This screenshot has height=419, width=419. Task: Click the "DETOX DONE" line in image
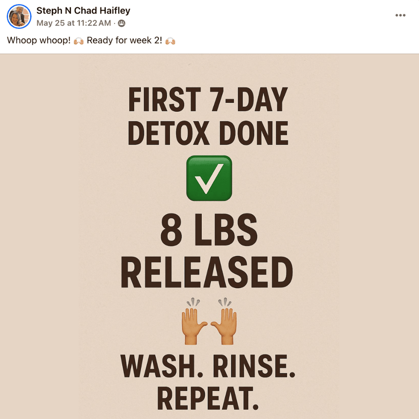pyautogui.click(x=208, y=133)
